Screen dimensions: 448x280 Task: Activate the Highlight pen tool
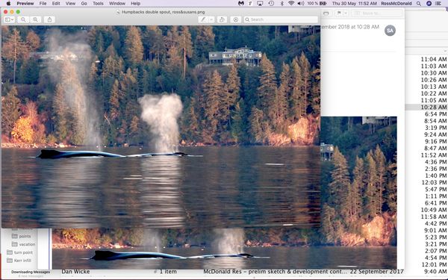pyautogui.click(x=203, y=19)
